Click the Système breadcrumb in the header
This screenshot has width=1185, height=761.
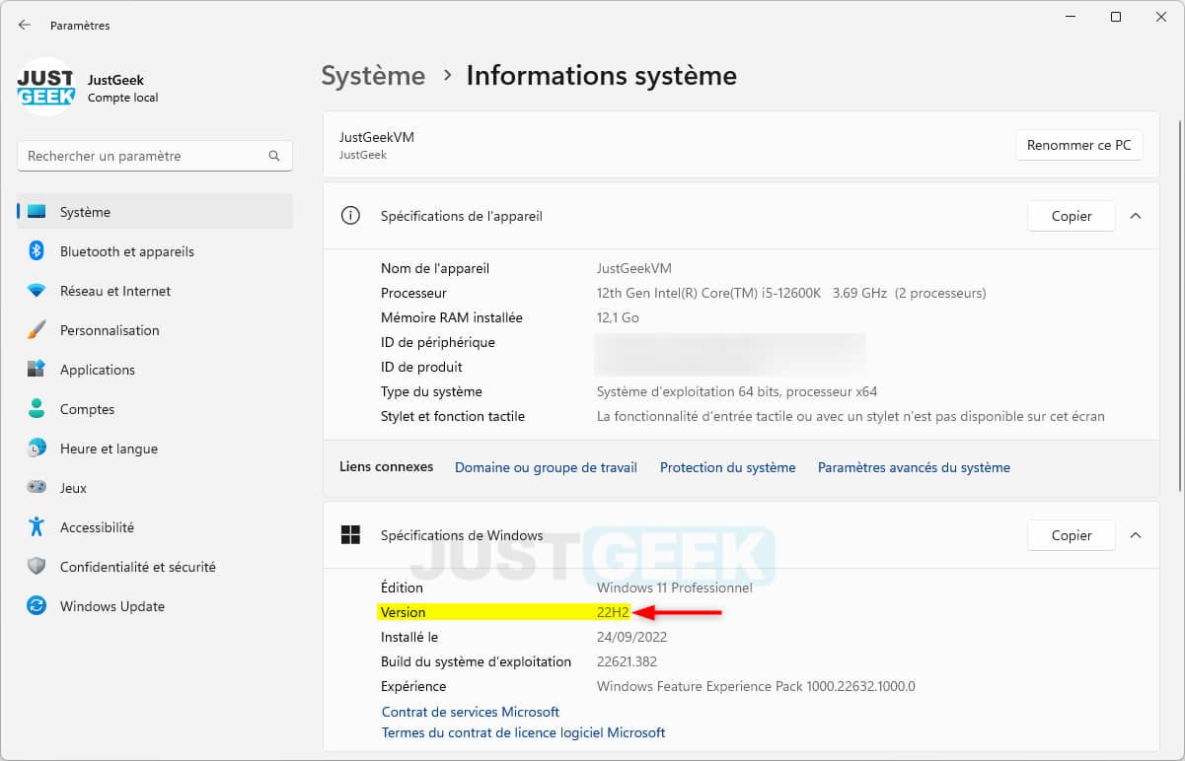tap(373, 76)
